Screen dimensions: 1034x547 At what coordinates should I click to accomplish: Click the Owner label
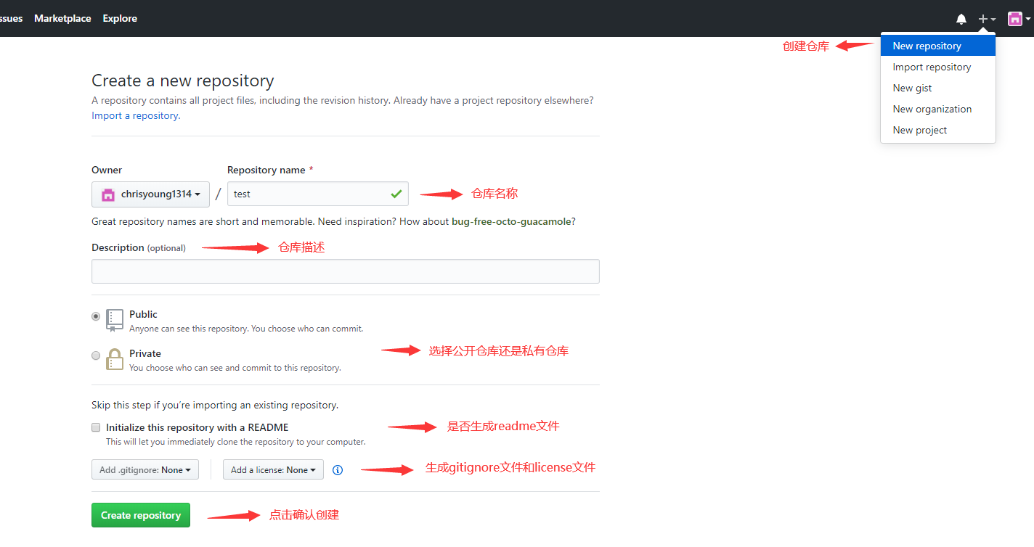[107, 170]
